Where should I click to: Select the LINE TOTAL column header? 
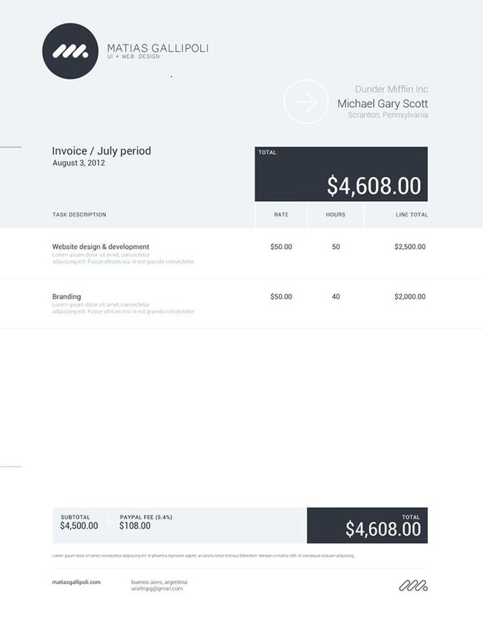(x=412, y=215)
